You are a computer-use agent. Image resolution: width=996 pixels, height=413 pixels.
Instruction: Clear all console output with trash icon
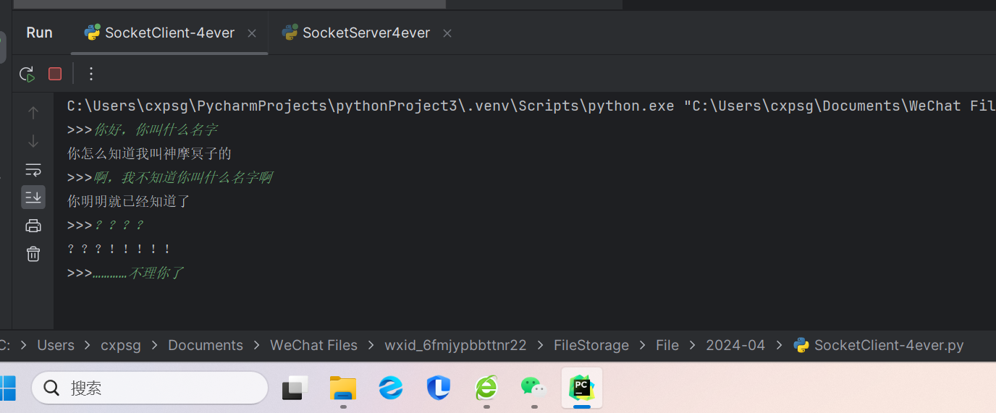(33, 254)
